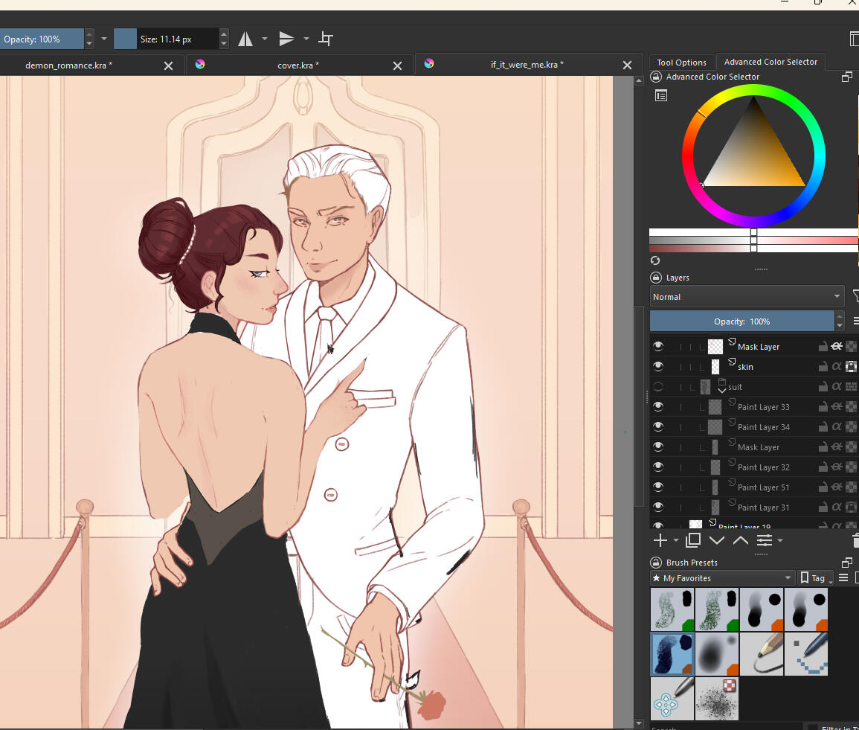Select Paint Layer 34 in layers list
859x730 pixels.
click(x=763, y=427)
